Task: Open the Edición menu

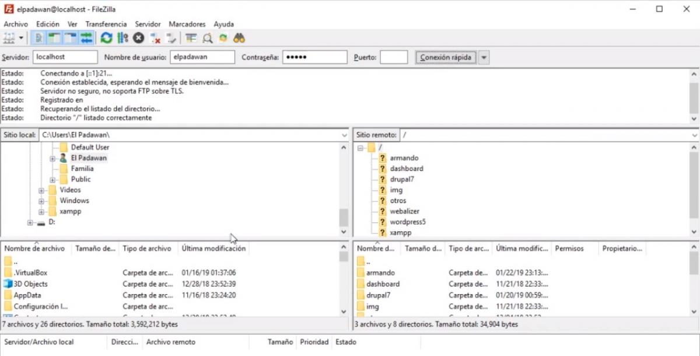Action: [x=48, y=24]
